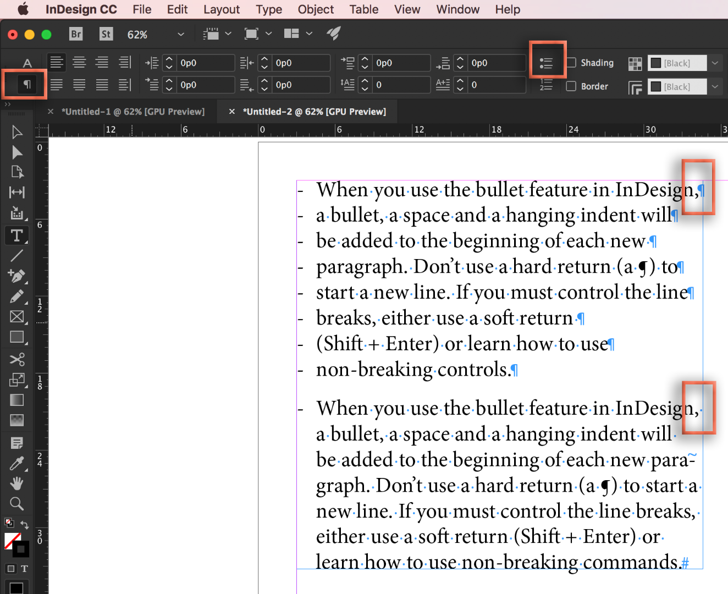This screenshot has height=594, width=728.
Task: Click the GPU Performance rocket icon
Action: (334, 34)
